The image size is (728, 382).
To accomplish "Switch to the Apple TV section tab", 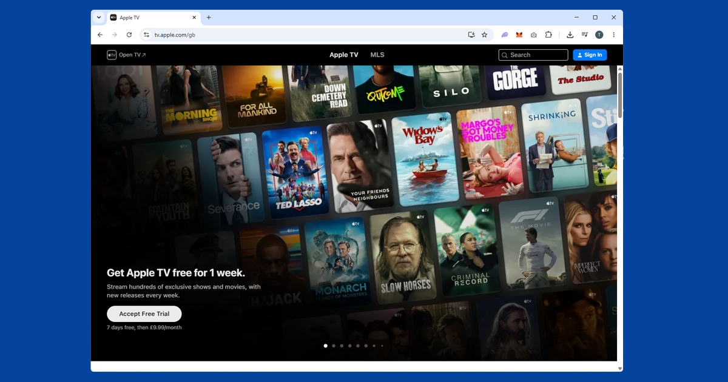I will click(344, 55).
